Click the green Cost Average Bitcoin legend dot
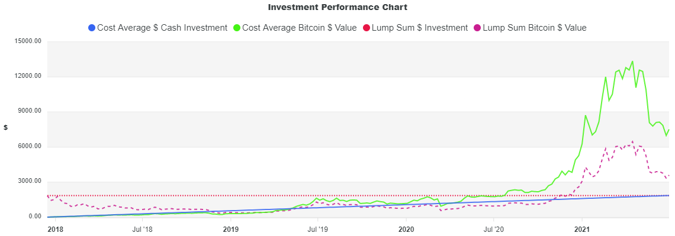This screenshot has height=236, width=675. coord(237,28)
